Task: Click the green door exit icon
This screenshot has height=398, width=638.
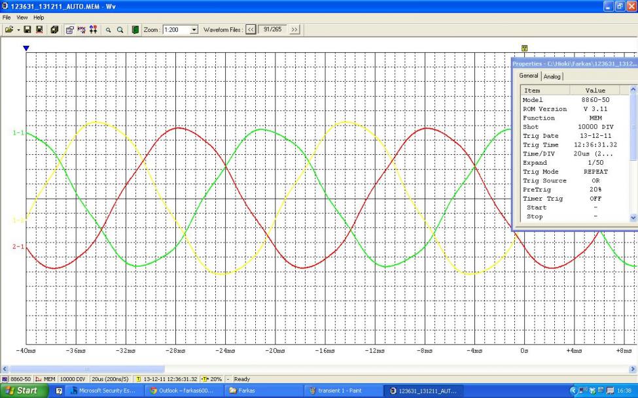Action: click(x=135, y=30)
